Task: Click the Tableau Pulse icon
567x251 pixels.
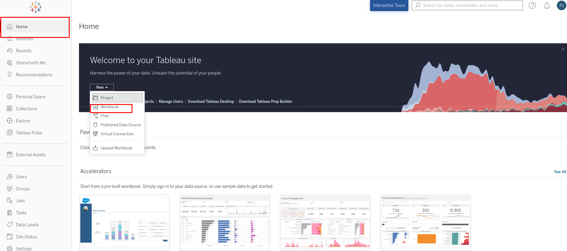Action: (10, 133)
